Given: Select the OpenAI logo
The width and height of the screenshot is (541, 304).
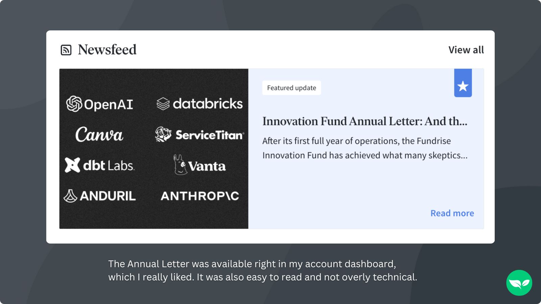Looking at the screenshot, I should [100, 104].
